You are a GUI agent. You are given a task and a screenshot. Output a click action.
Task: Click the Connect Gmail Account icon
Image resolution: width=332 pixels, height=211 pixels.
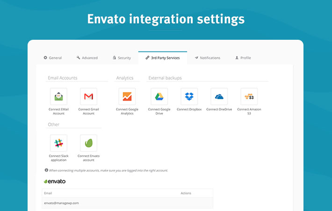(x=88, y=97)
